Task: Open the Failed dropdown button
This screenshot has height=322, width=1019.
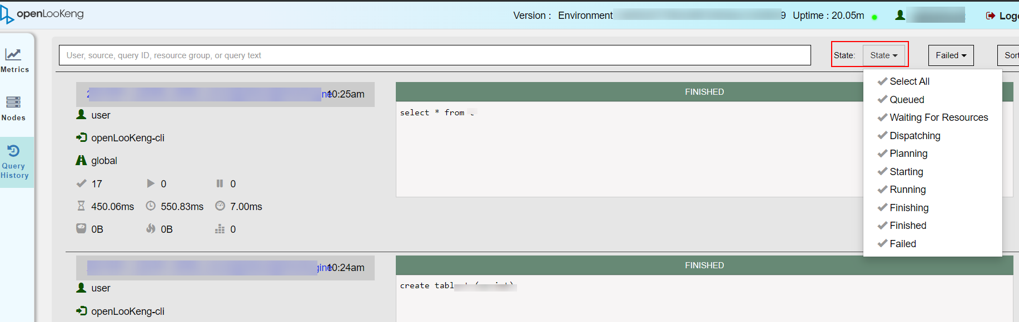Action: pyautogui.click(x=951, y=55)
